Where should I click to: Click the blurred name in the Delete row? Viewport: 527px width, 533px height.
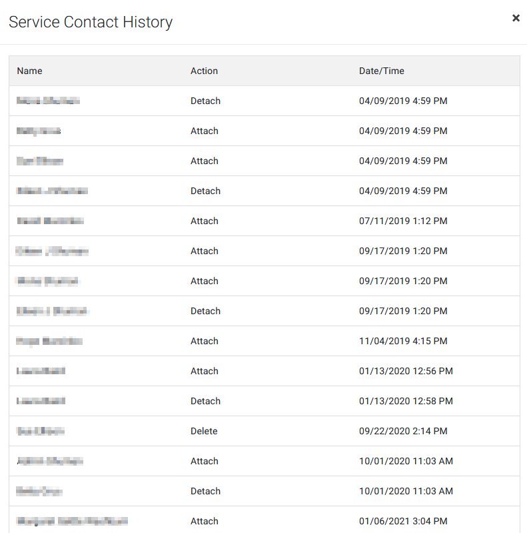coord(41,431)
